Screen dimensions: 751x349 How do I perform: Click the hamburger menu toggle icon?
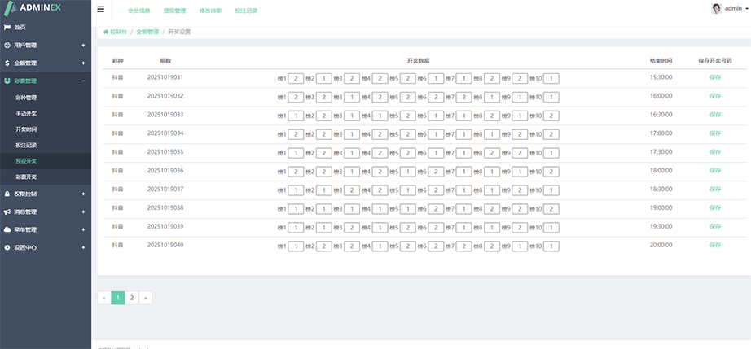(100, 10)
